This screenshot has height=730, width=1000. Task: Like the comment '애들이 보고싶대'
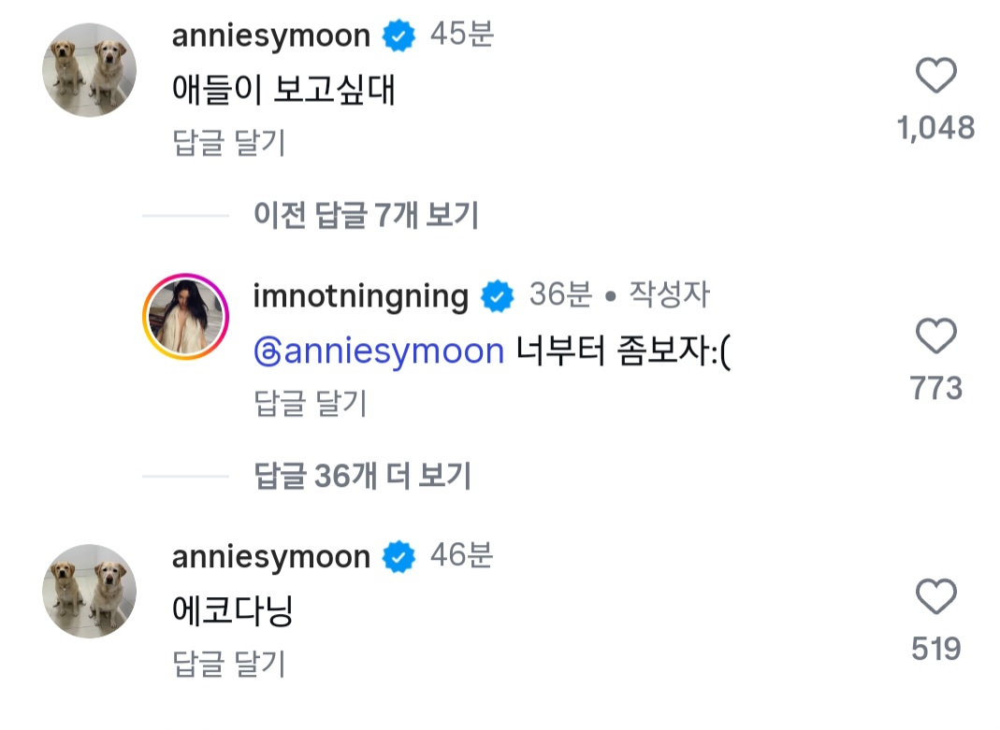coord(935,75)
